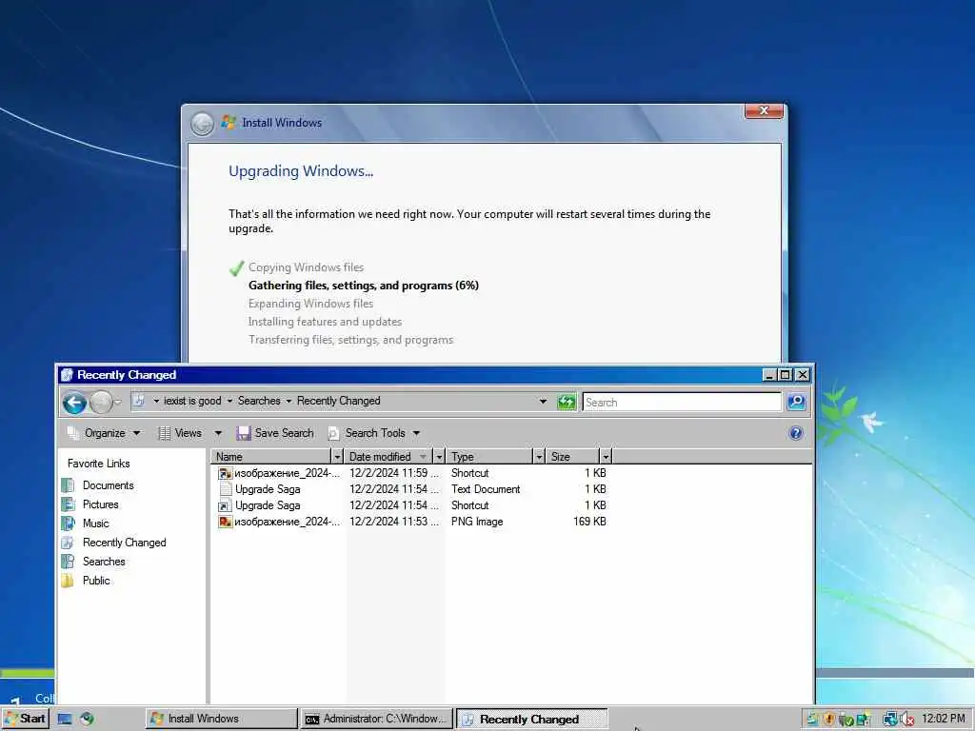975x731 pixels.
Task: Open the explorer Help icon
Action: click(795, 433)
